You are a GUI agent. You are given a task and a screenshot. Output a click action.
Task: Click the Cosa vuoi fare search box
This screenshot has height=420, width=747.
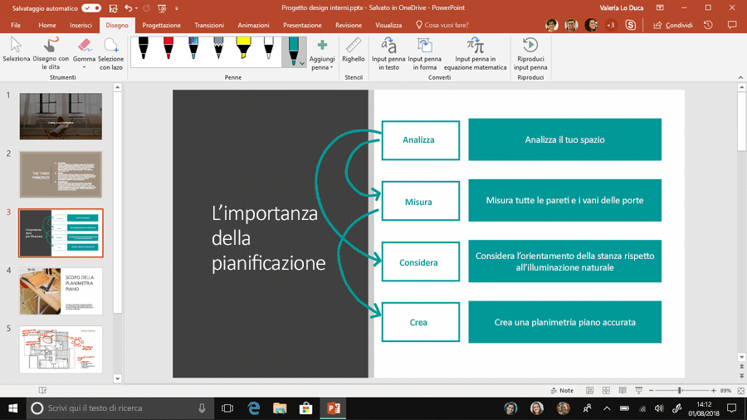pyautogui.click(x=442, y=25)
